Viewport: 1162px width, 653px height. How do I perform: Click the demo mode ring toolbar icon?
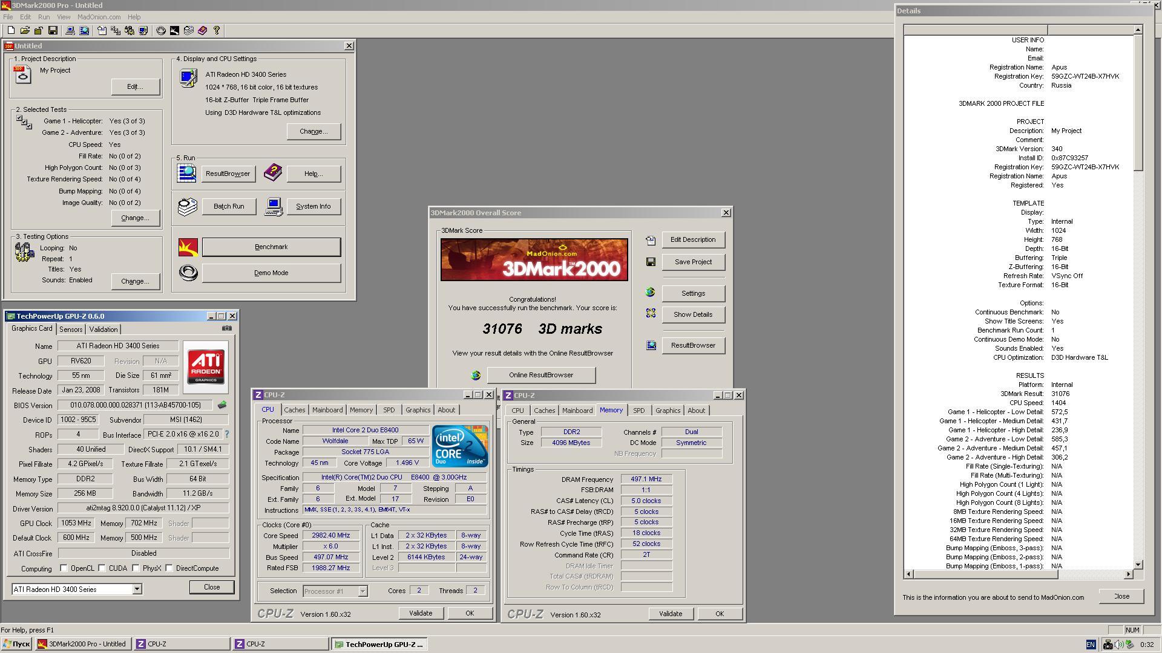161,30
